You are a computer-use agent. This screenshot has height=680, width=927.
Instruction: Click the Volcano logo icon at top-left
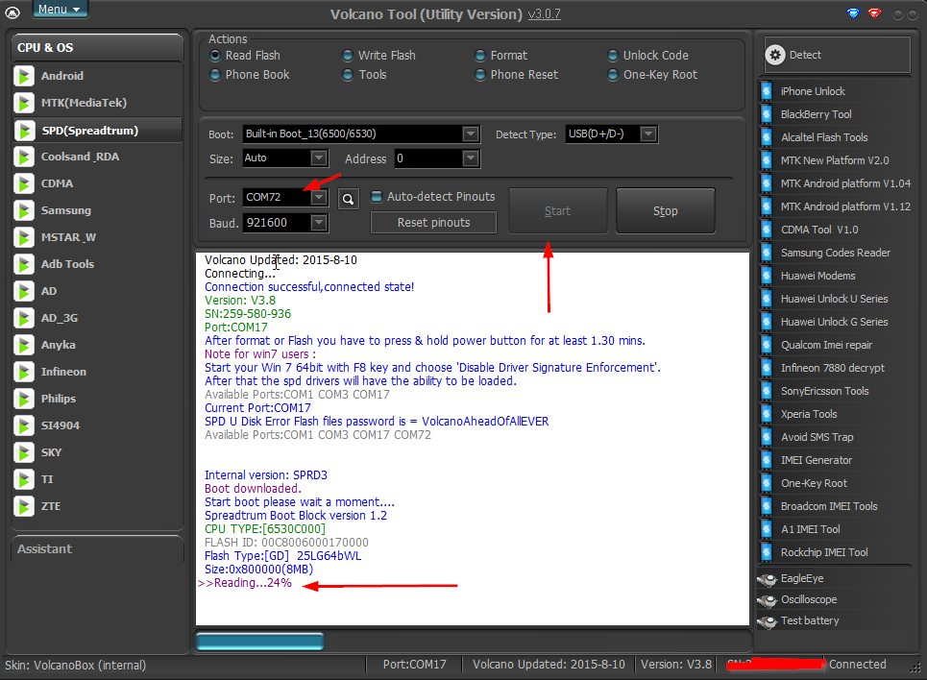click(x=12, y=12)
